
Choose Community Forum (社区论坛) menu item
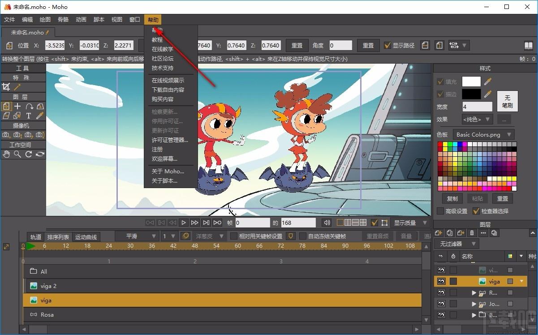pyautogui.click(x=163, y=59)
